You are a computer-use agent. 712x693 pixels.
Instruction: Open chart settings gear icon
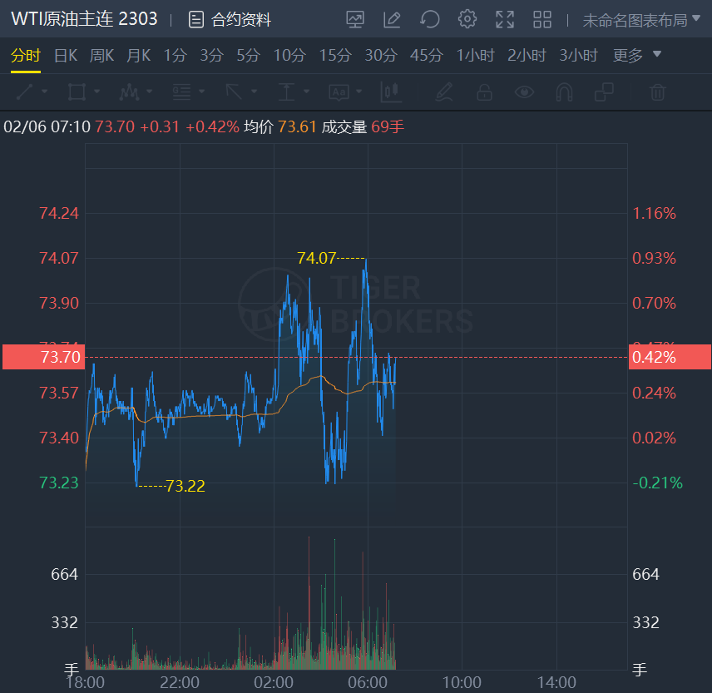click(467, 19)
